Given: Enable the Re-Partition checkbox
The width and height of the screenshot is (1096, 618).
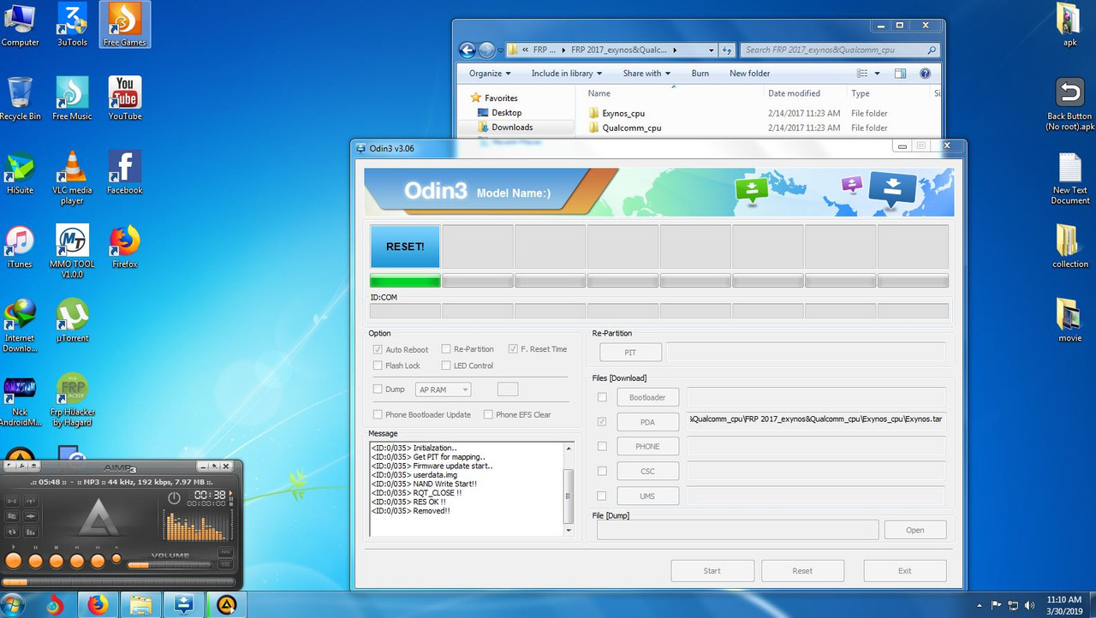Looking at the screenshot, I should click(x=446, y=349).
